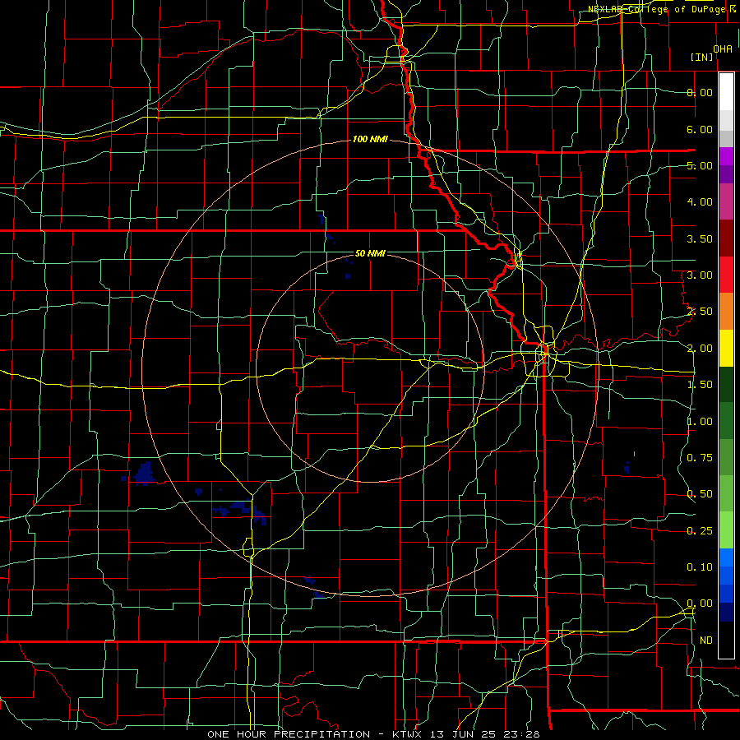This screenshot has height=740, width=740.
Task: Select the navy swatch just below 0.00
Action: 726,613
